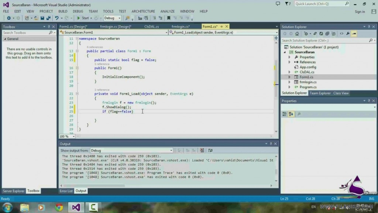Collapse the Form1_Load method block
The image size is (378, 213).
77,94
